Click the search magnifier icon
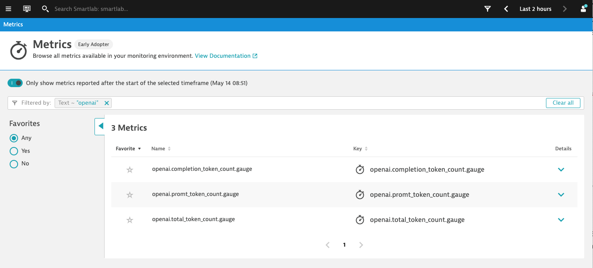 45,8
